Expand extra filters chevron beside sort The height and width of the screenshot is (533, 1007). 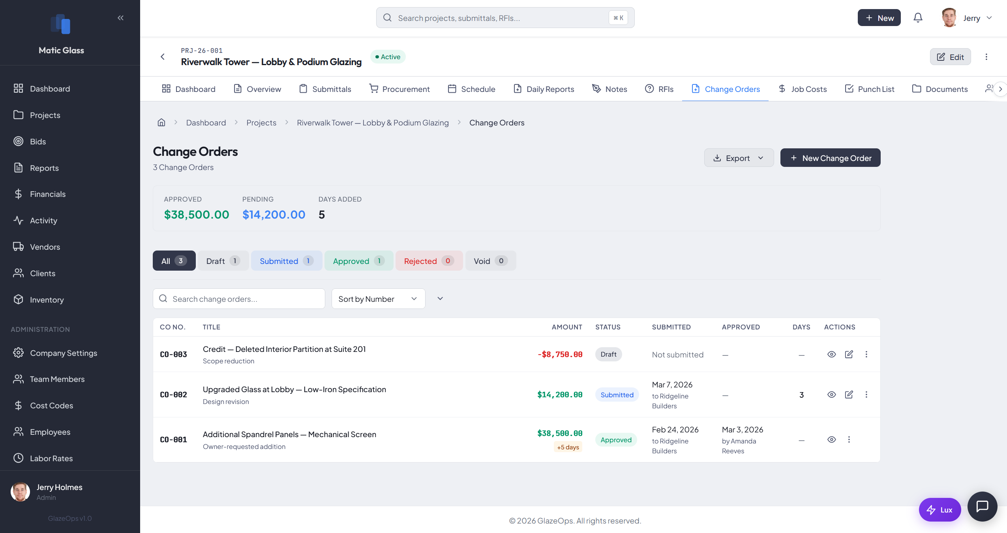[x=440, y=299]
